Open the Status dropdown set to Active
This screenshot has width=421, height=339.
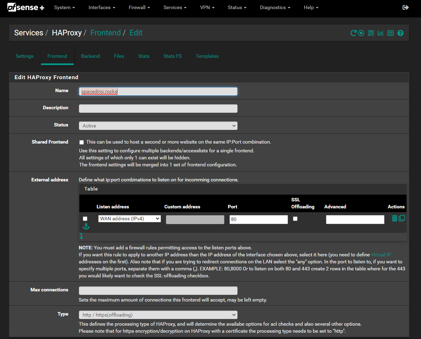[x=158, y=125]
